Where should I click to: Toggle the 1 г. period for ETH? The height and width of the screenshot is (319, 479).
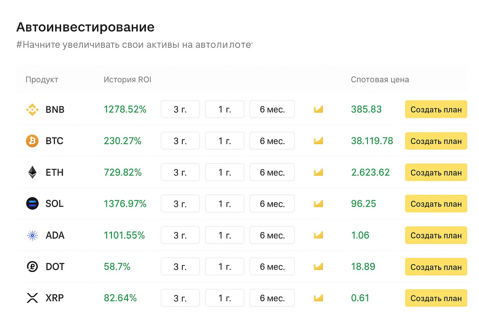click(225, 172)
